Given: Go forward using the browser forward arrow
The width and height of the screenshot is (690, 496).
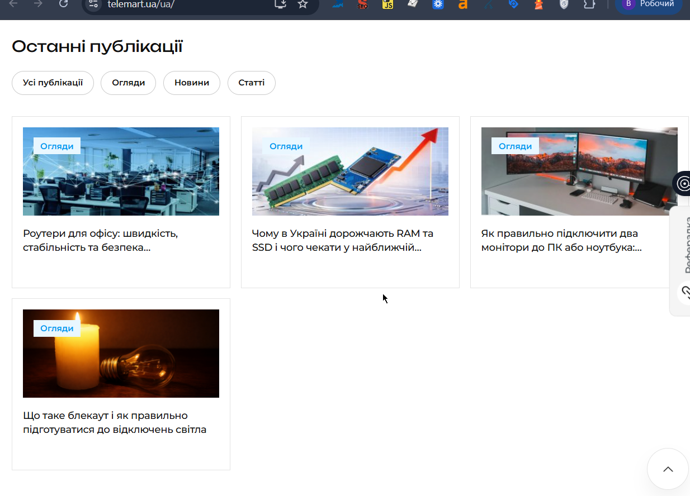Looking at the screenshot, I should [38, 4].
